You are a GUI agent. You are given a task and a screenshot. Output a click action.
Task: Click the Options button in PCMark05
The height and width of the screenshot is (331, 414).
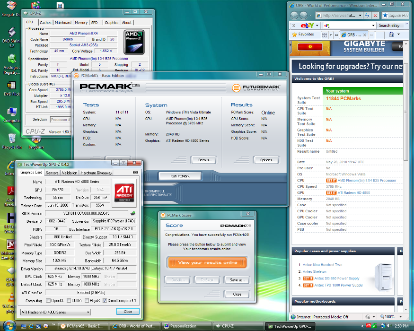(x=267, y=160)
